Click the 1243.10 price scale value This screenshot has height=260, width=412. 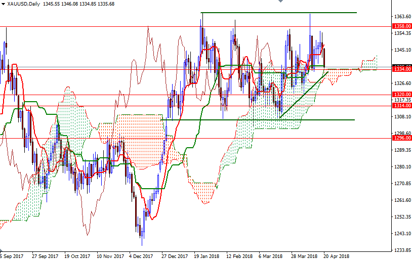coord(402,234)
